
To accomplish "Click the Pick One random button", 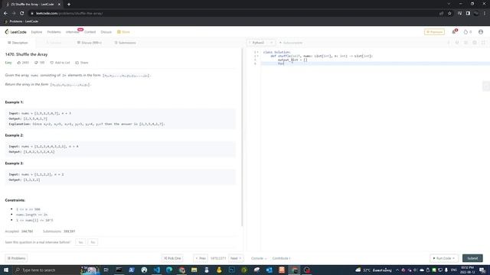I will click(x=172, y=258).
